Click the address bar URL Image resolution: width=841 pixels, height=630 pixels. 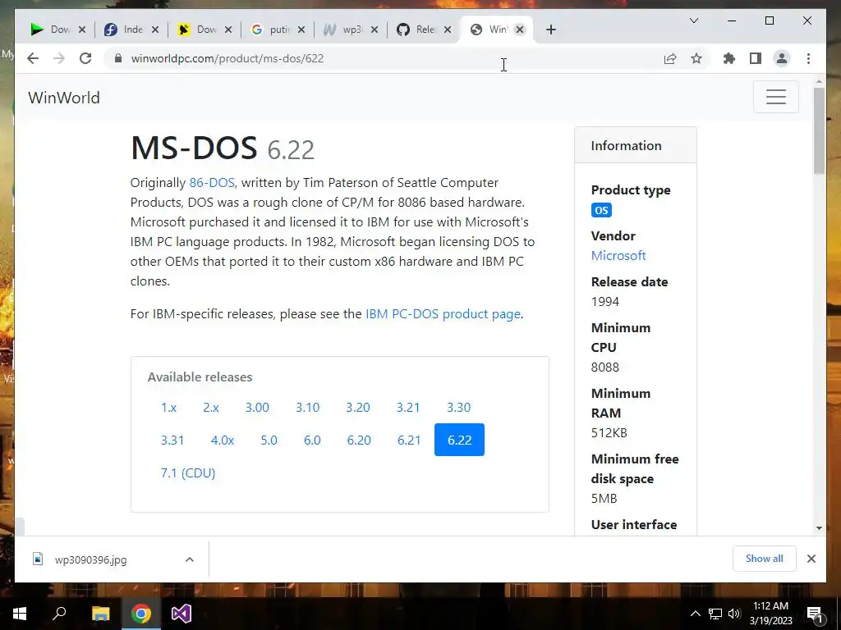227,58
